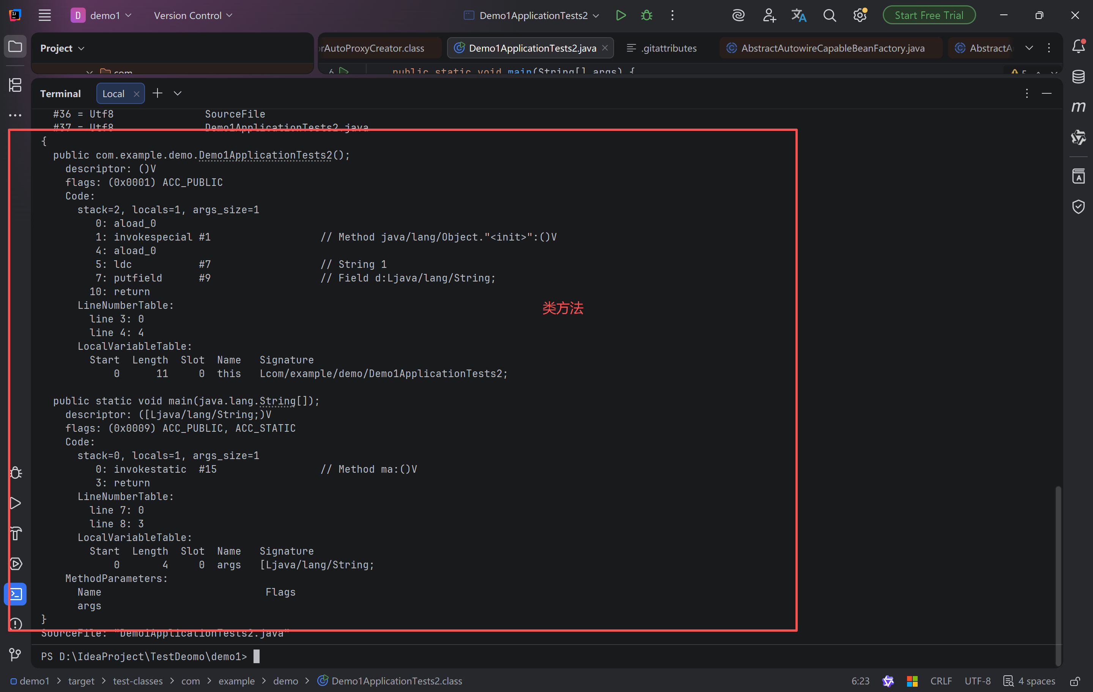1093x692 pixels.
Task: Open Search Everywhere magnifier icon
Action: 829,16
